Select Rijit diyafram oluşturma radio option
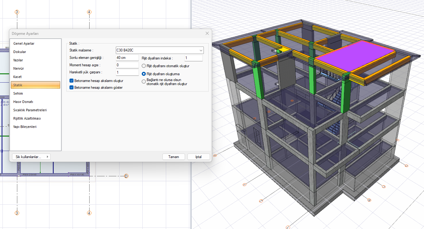 pyautogui.click(x=144, y=74)
